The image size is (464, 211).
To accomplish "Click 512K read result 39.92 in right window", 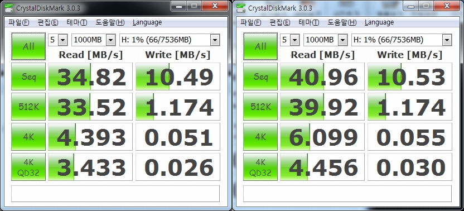I will [x=322, y=107].
